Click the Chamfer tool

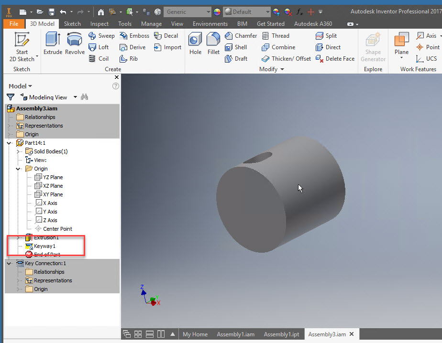pyautogui.click(x=241, y=35)
